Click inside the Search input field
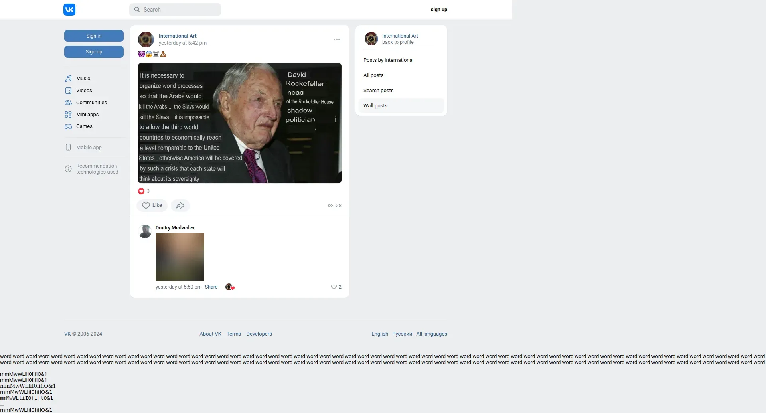766x413 pixels. pyautogui.click(x=175, y=10)
